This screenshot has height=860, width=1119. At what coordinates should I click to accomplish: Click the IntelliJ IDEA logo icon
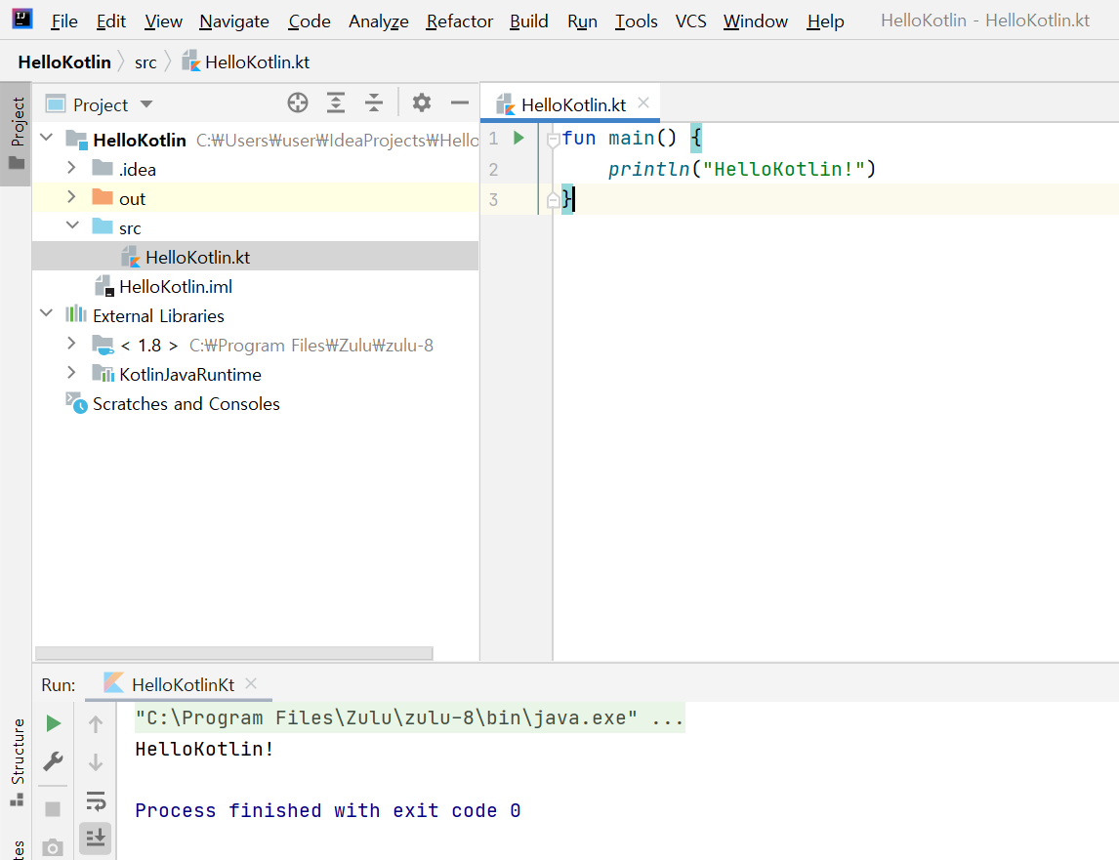pos(22,19)
